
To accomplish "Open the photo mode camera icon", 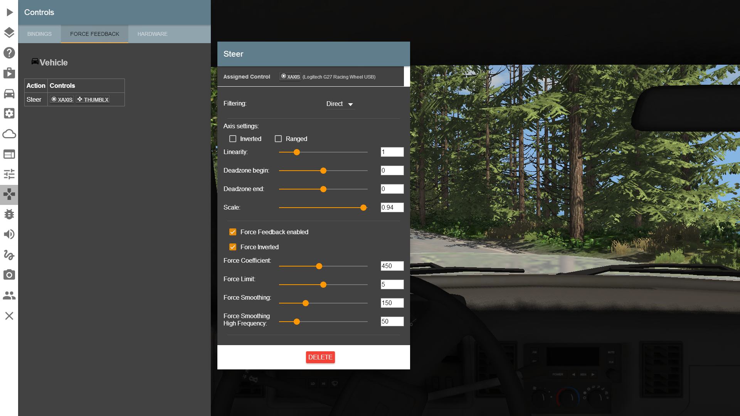I will click(9, 275).
